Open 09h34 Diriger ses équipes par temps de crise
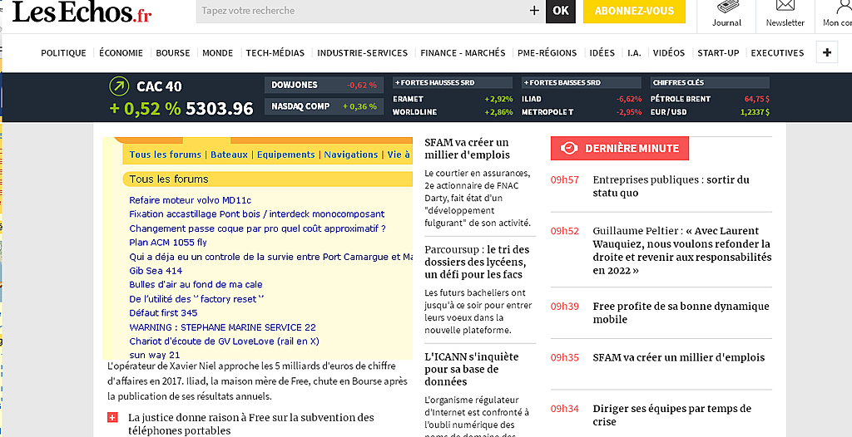The image size is (852, 437). (672, 415)
